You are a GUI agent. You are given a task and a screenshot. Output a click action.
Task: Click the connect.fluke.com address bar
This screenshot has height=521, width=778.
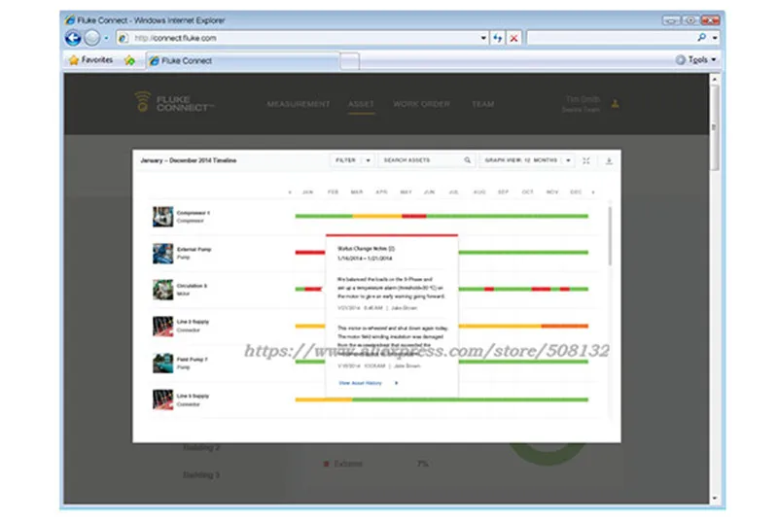coord(302,38)
